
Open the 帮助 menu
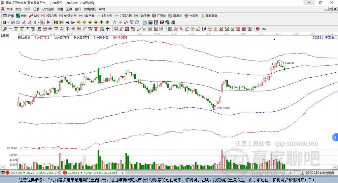[102, 9]
